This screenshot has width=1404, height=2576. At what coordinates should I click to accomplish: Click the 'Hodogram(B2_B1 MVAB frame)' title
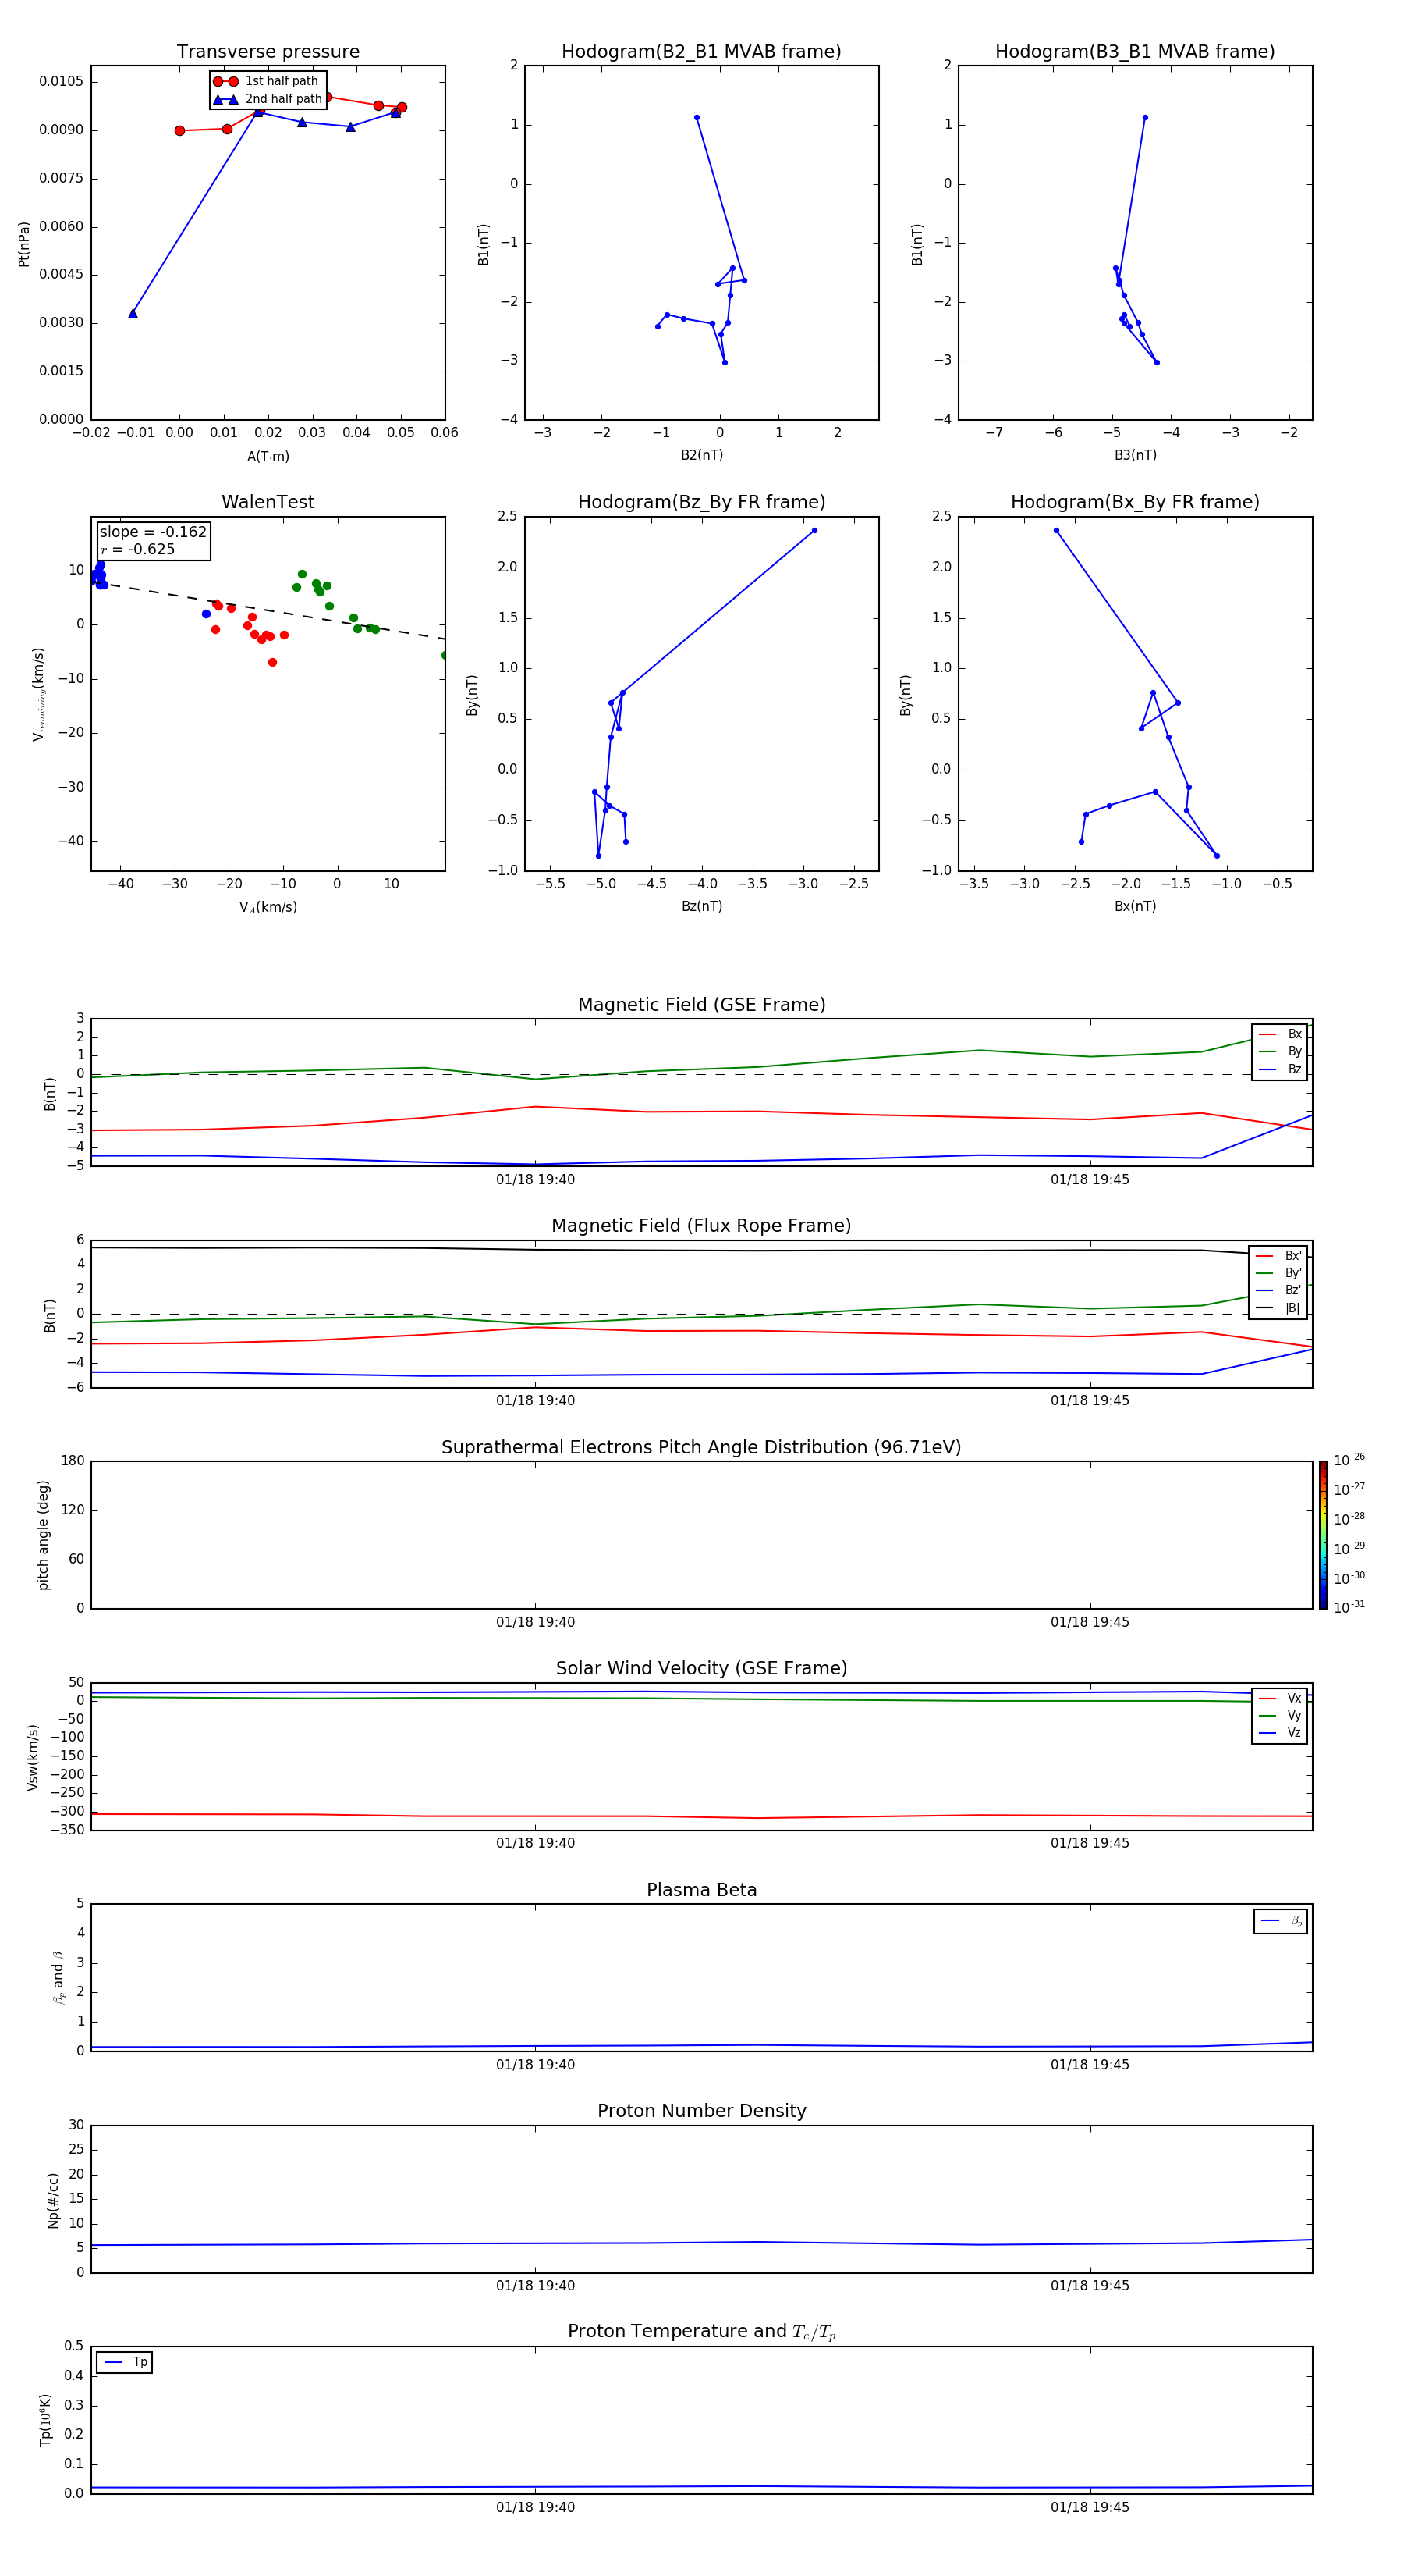(x=701, y=51)
